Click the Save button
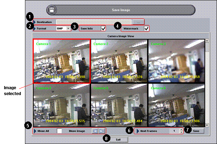217x144 pixels. point(196,131)
